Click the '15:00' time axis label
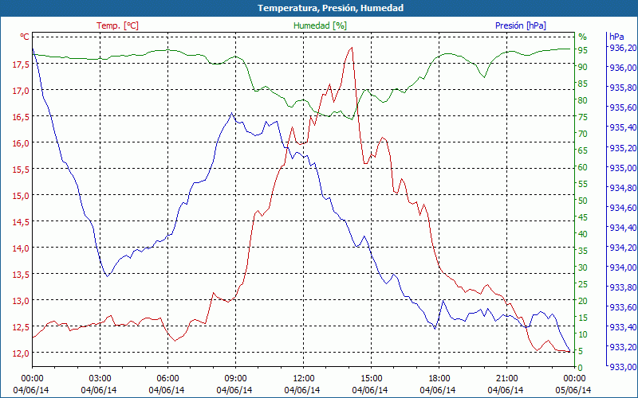The height and width of the screenshot is (398, 638). click(x=371, y=379)
